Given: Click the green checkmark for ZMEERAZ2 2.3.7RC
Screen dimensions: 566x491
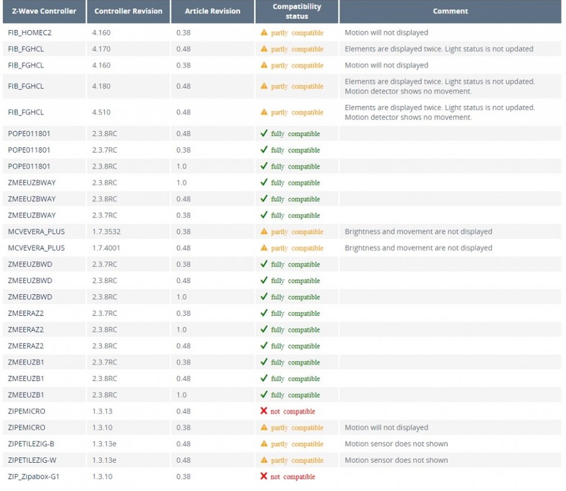Looking at the screenshot, I should pos(264,313).
